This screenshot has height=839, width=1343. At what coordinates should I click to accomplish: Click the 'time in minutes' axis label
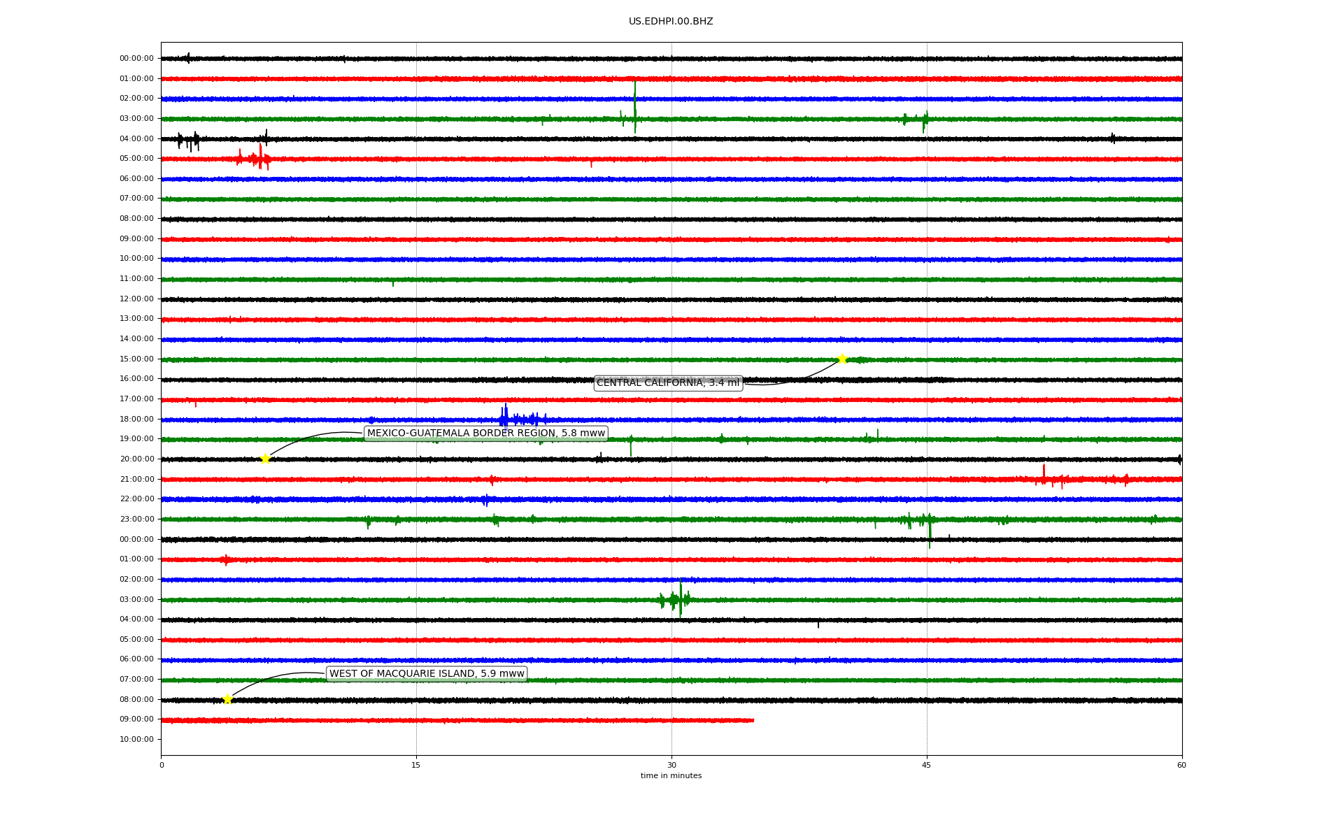[x=670, y=776]
